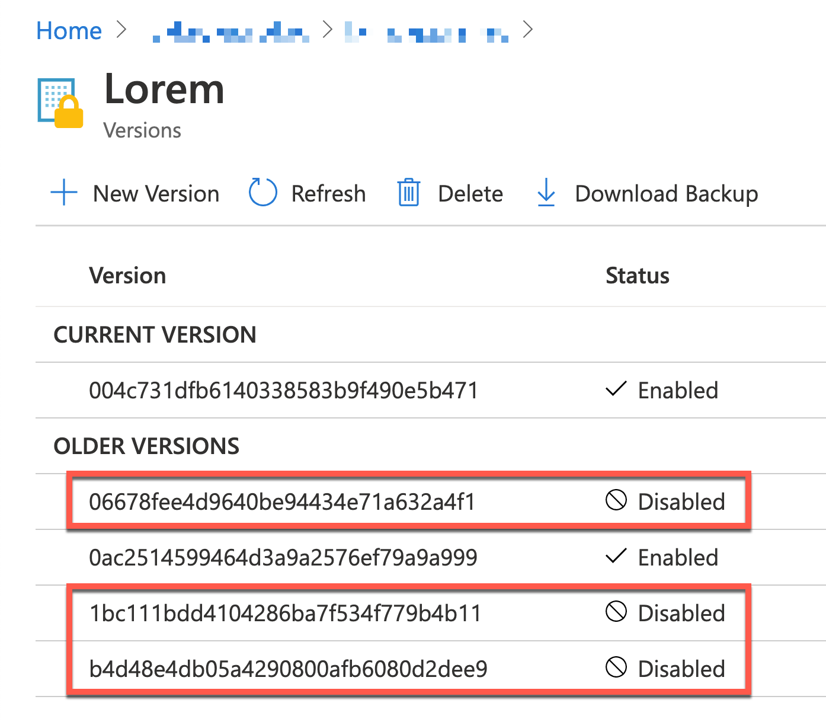The height and width of the screenshot is (722, 826).
Task: Sort by the Version column header
Action: coord(127,274)
